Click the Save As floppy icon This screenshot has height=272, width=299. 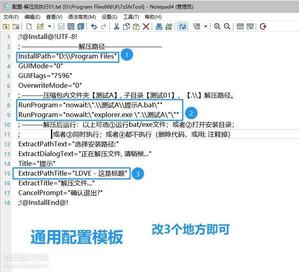pyautogui.click(x=71, y=26)
